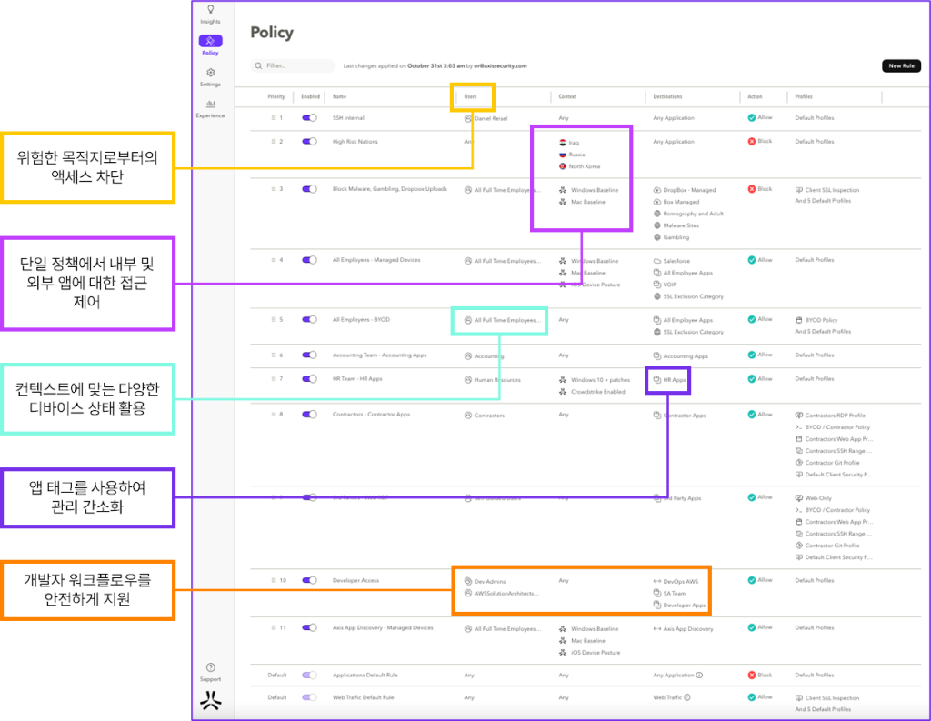Click the Axis logo icon
Viewport: 931px width, 721px height.
point(210,700)
